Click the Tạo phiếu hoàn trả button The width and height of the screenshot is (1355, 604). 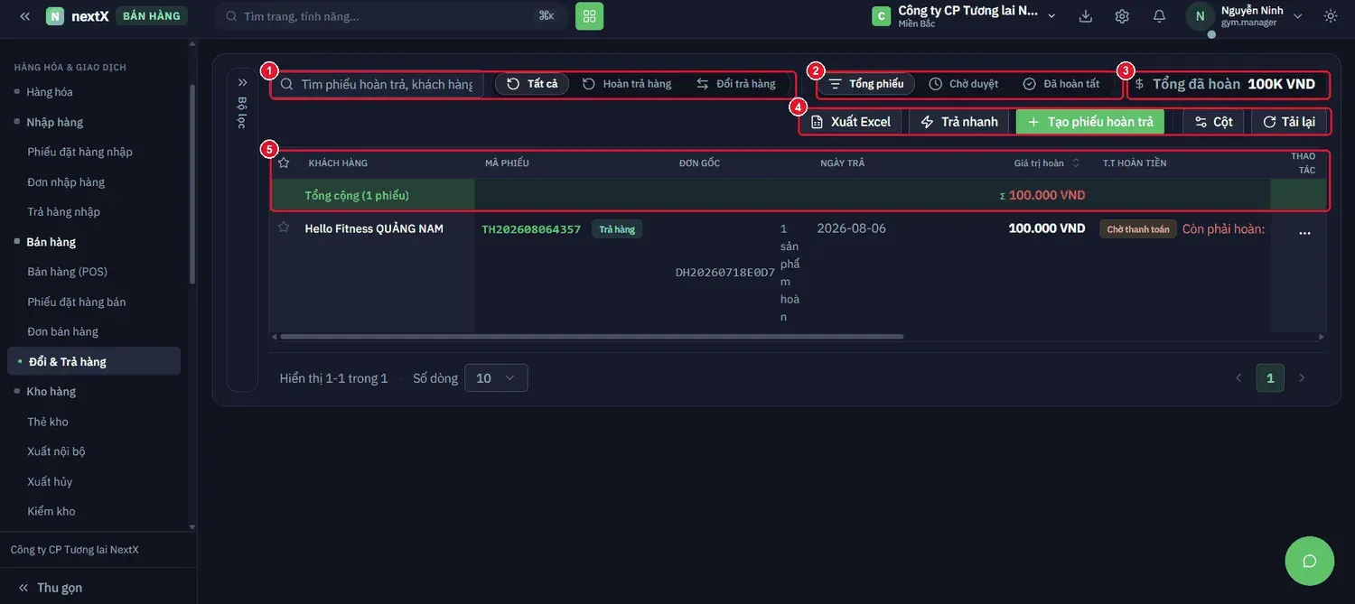1090,122
